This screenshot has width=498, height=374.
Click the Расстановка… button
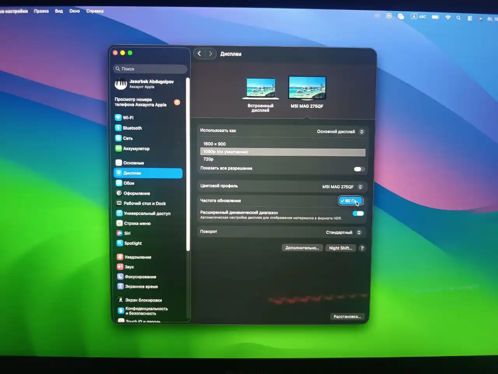[347, 316]
